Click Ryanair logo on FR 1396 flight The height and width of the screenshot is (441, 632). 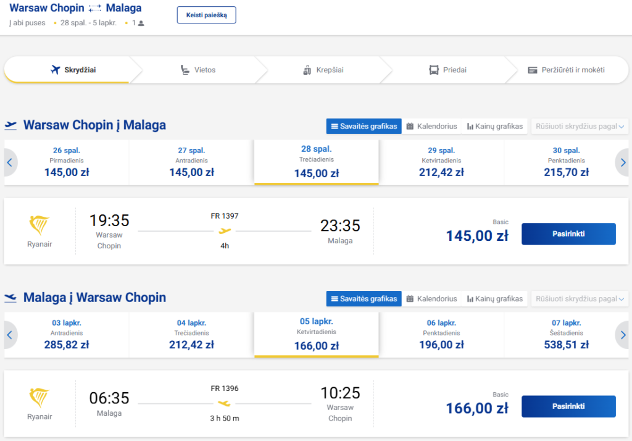pyautogui.click(x=39, y=398)
